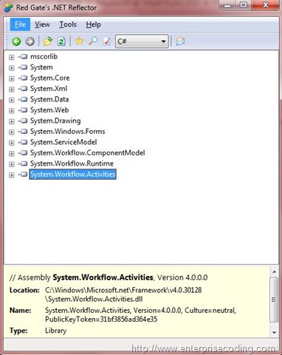Expand the mscorlib tree node
The width and height of the screenshot is (282, 355).
11,57
